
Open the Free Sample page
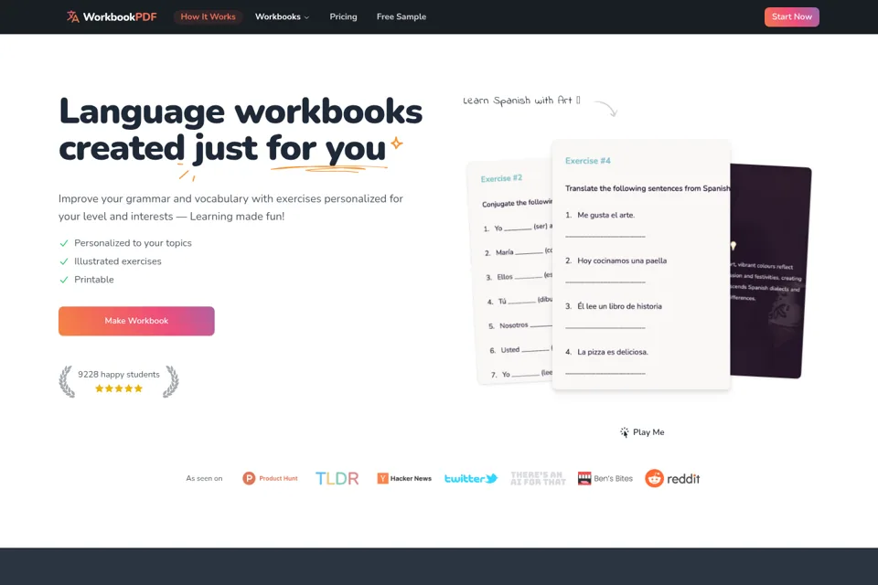(401, 16)
